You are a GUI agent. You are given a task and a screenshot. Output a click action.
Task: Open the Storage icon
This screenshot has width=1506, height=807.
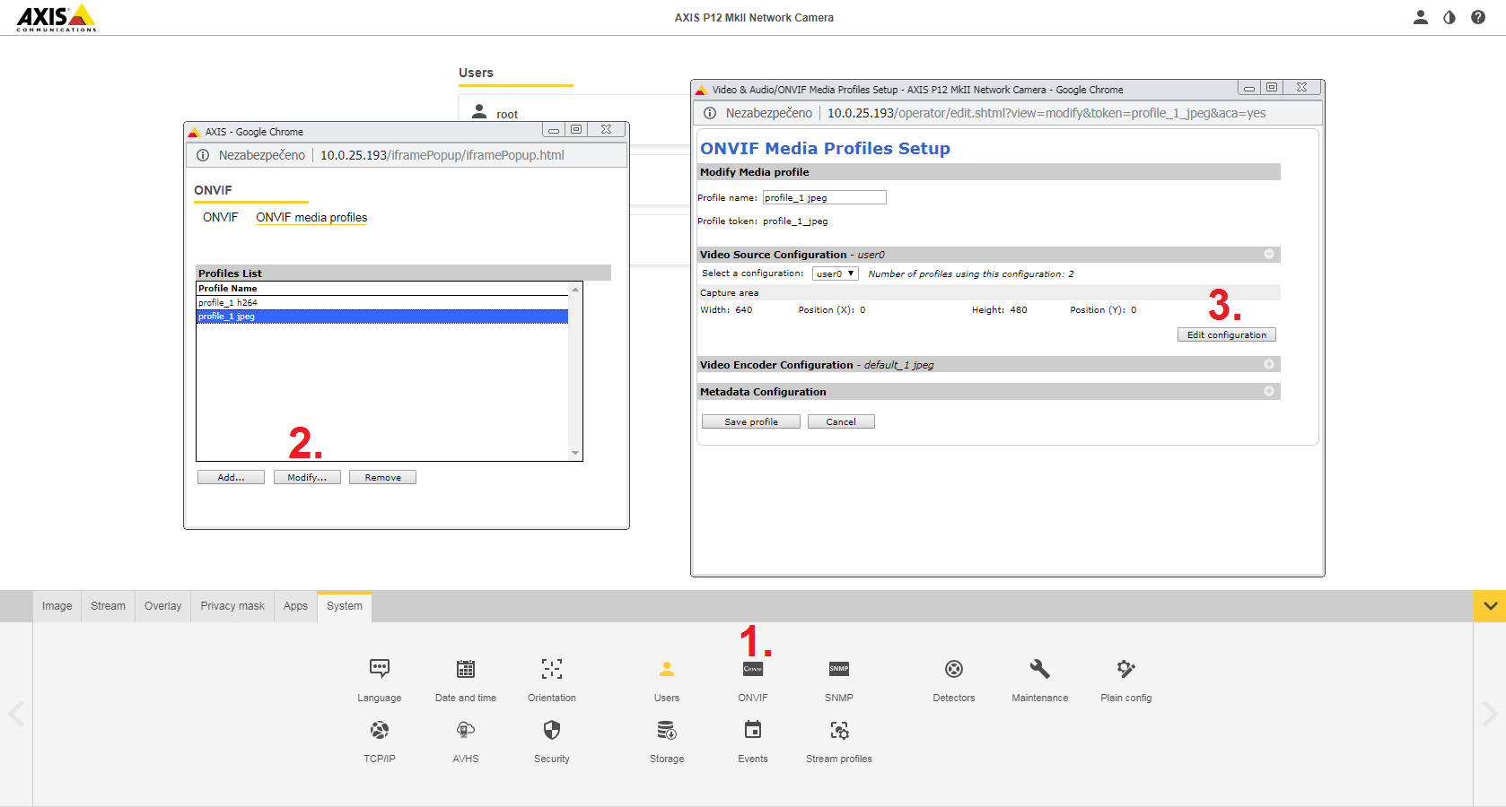666,731
